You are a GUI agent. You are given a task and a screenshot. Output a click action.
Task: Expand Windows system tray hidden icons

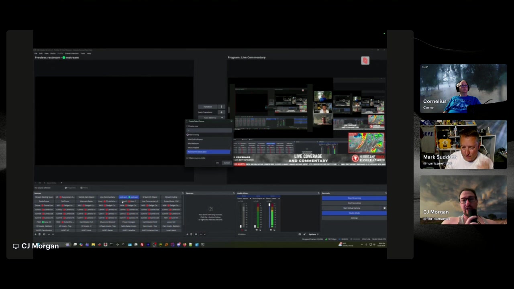click(x=361, y=244)
